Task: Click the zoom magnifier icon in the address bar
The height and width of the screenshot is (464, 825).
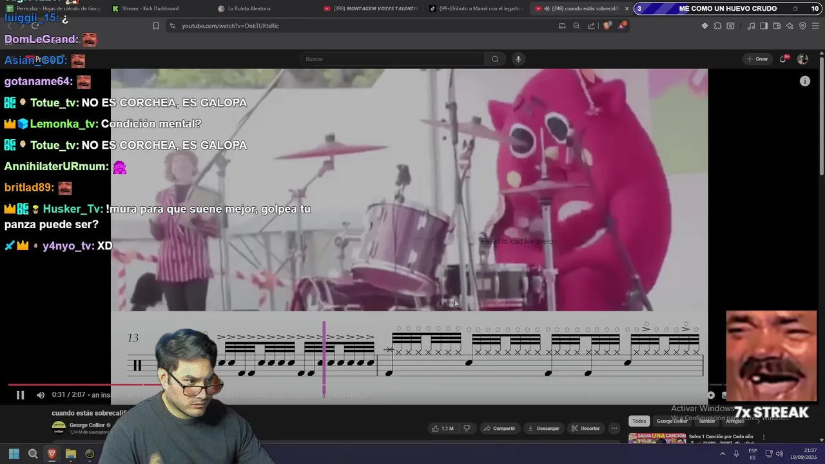Action: (576, 26)
